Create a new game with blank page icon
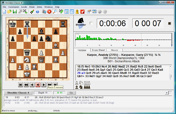This screenshot has height=114, width=176. pos(4,11)
